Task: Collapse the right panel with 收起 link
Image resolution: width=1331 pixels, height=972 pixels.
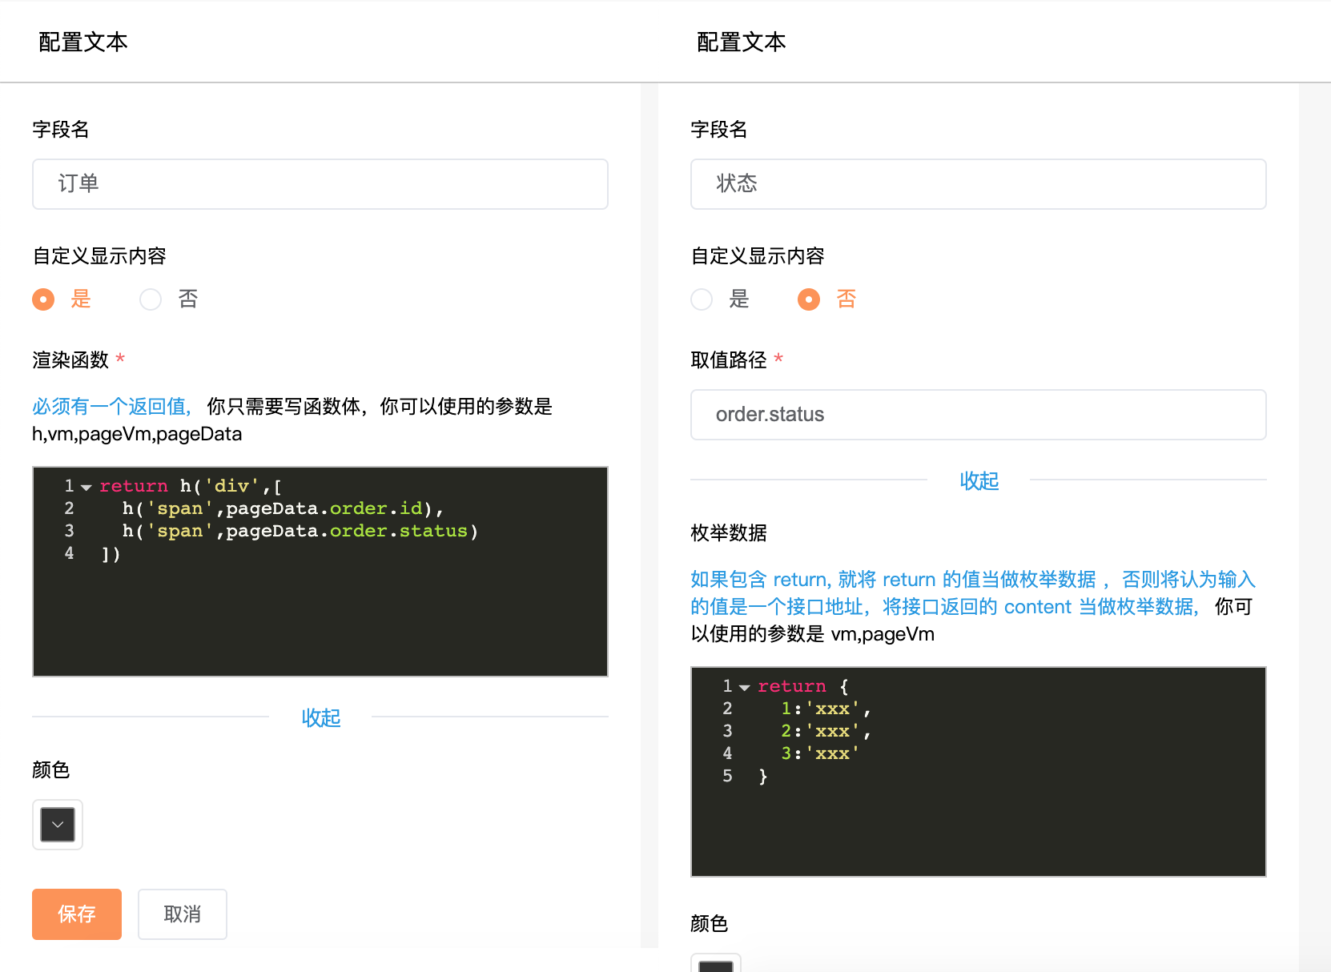Action: tap(979, 480)
